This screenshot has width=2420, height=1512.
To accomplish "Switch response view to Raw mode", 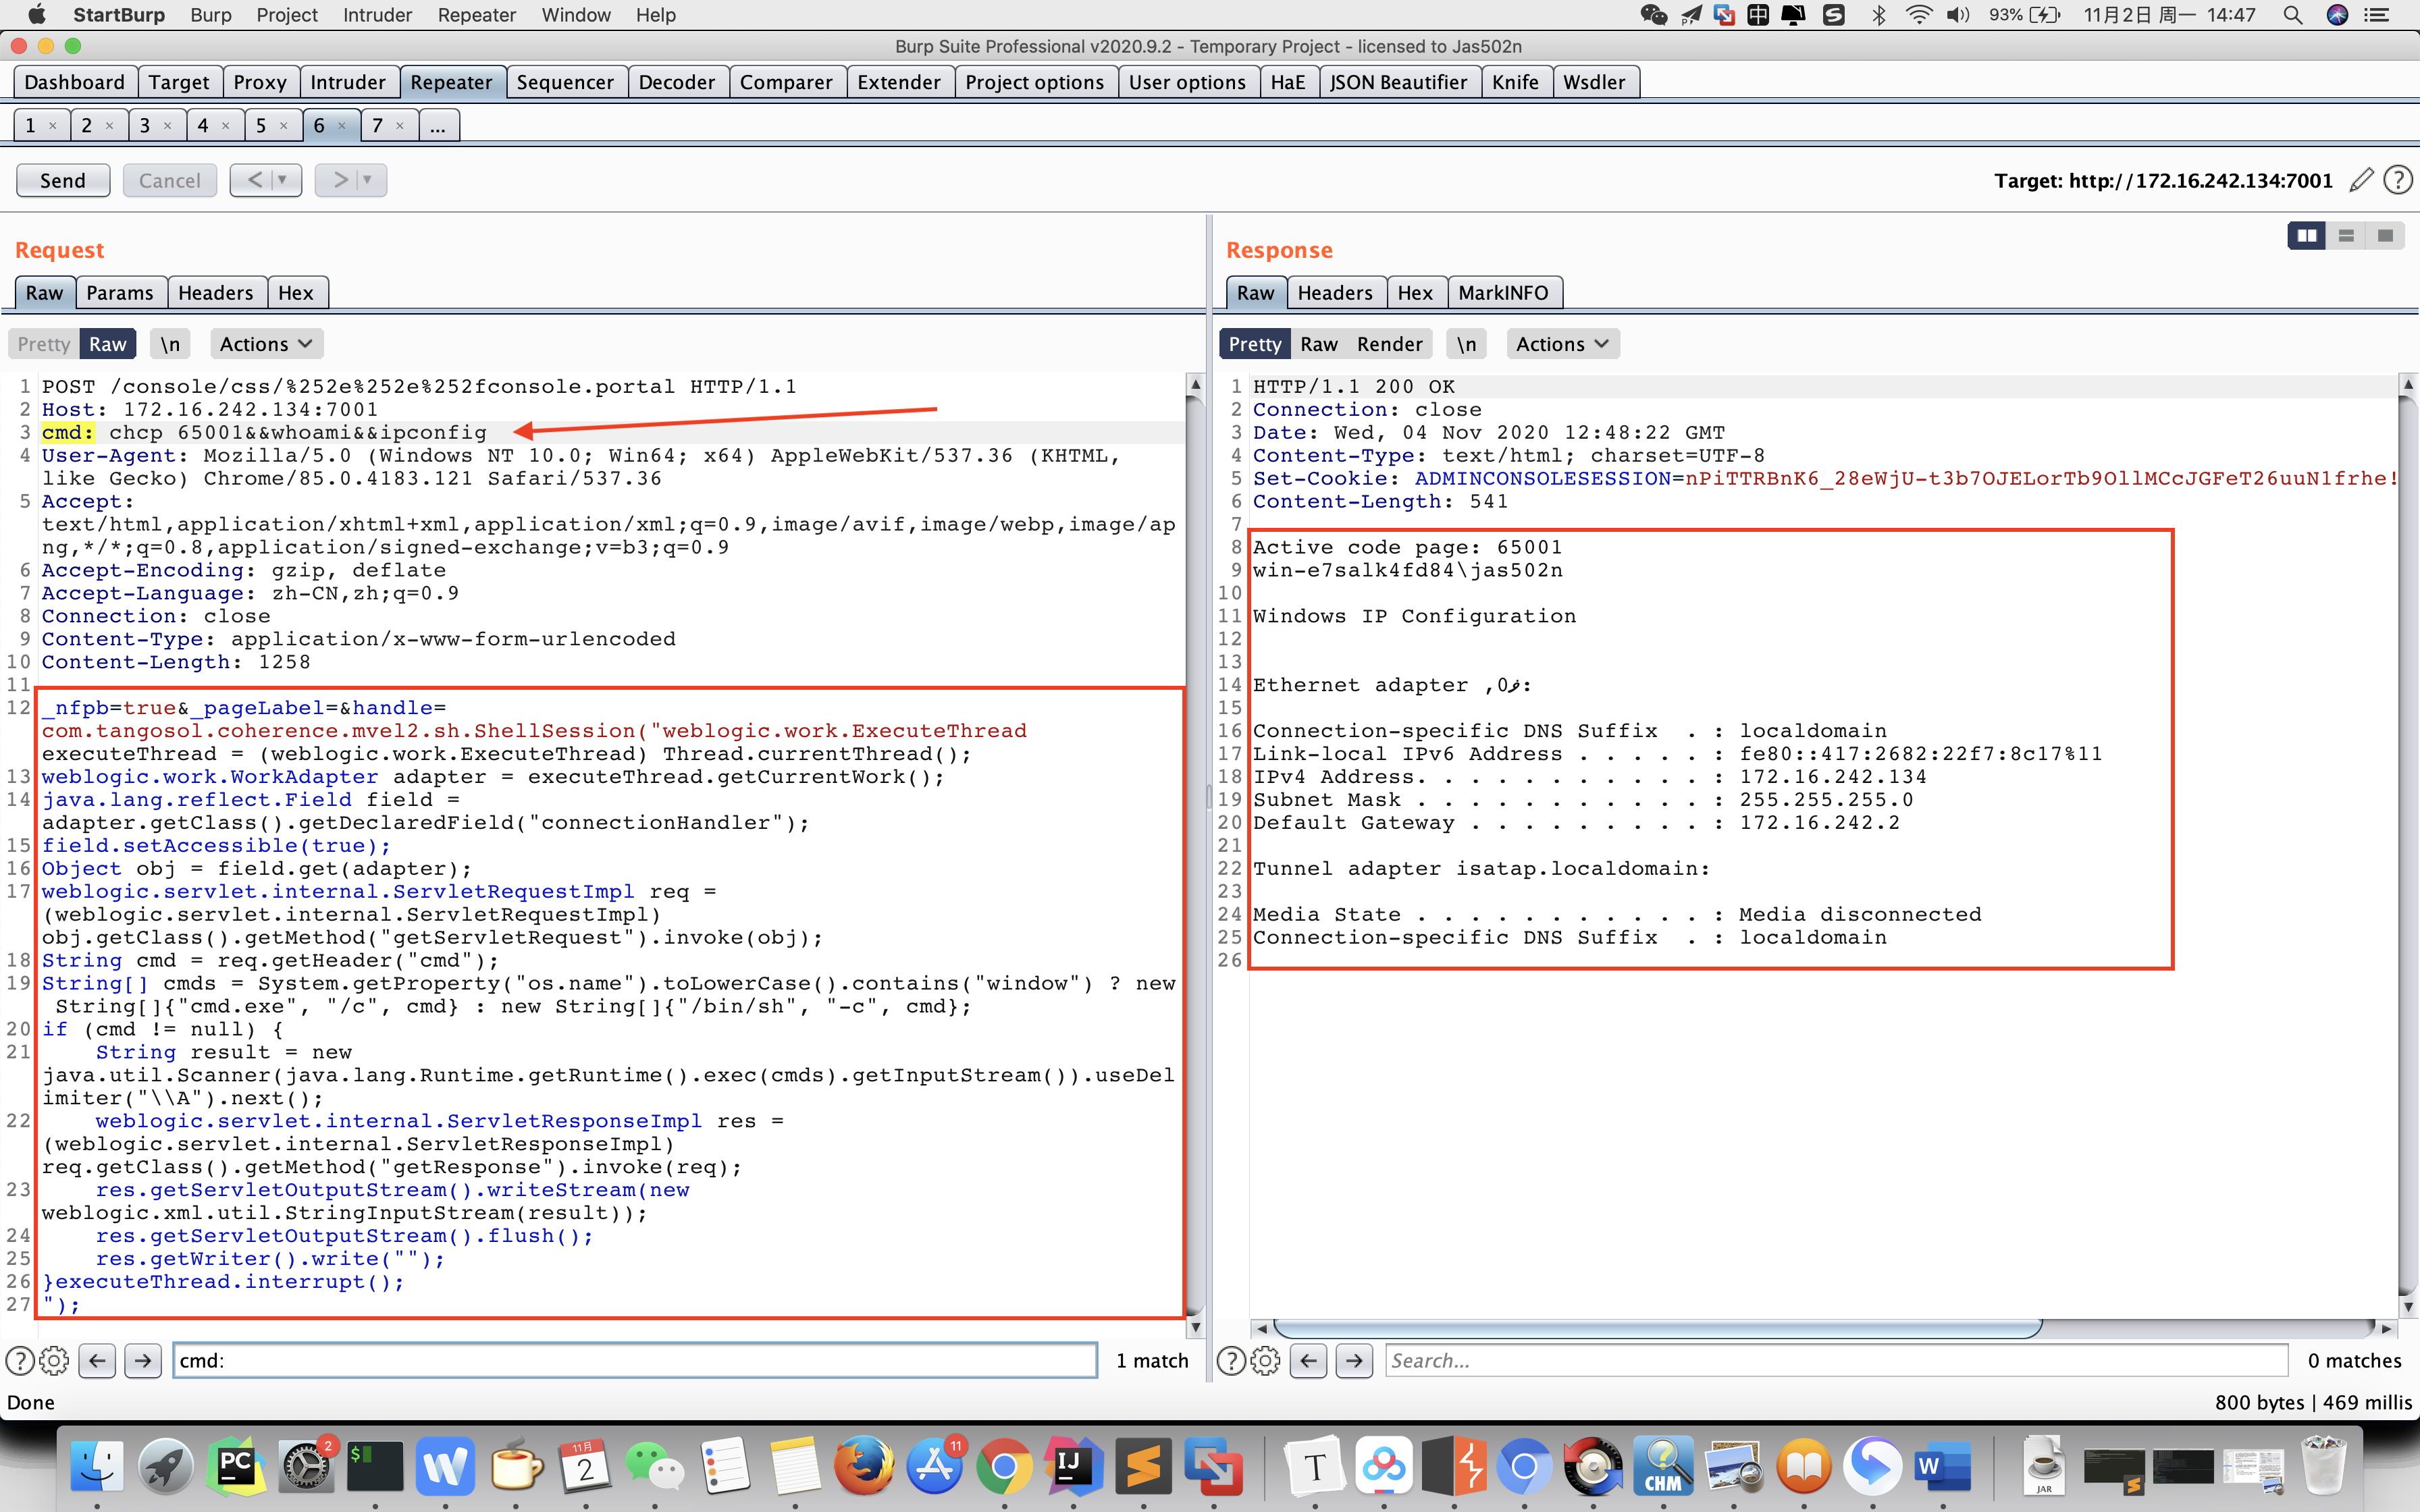I will tap(1318, 344).
